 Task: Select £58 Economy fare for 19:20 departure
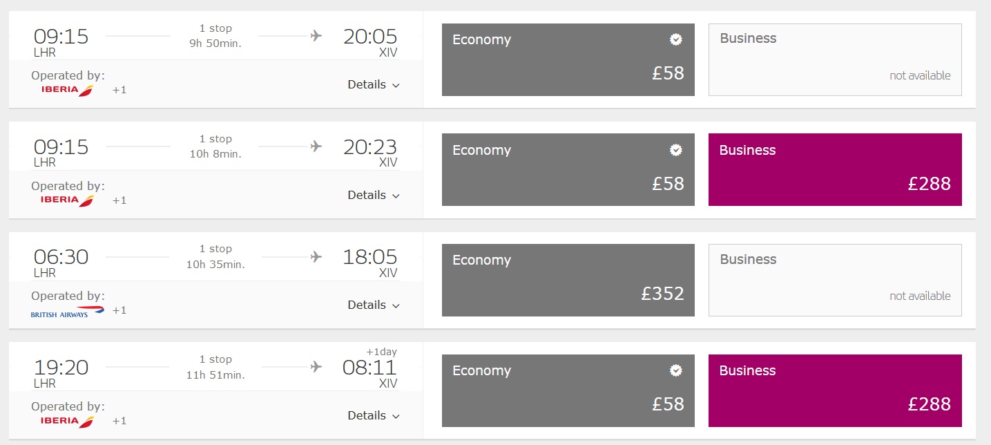tap(568, 390)
